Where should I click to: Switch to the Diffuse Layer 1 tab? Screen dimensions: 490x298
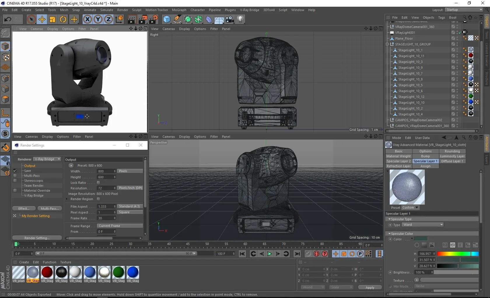(x=452, y=161)
